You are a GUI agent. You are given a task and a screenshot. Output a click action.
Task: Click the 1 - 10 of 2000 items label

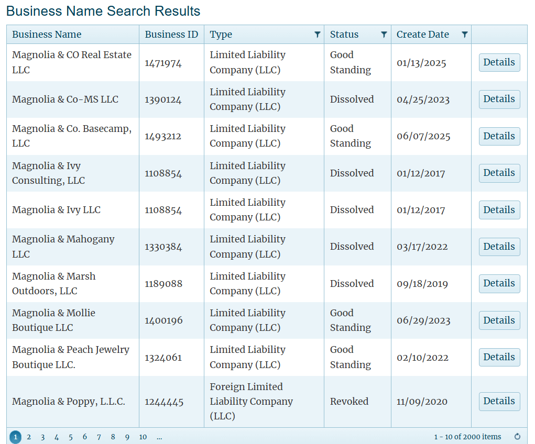click(467, 437)
